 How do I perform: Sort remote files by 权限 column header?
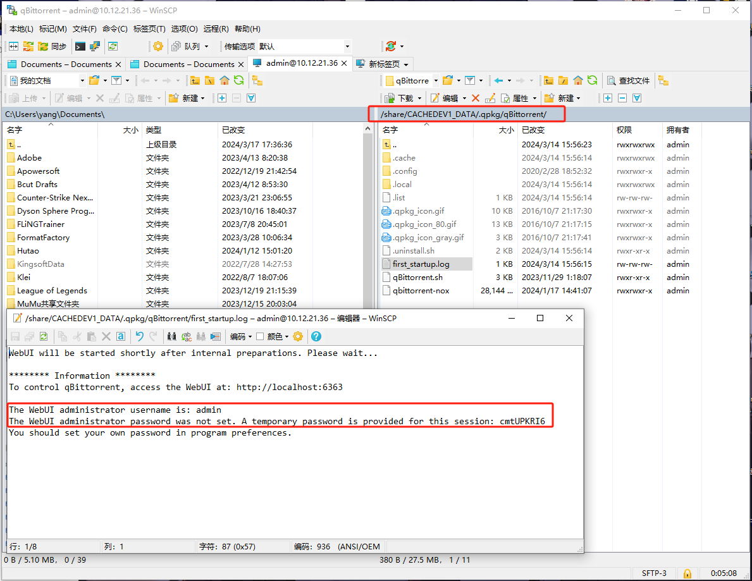tap(624, 130)
